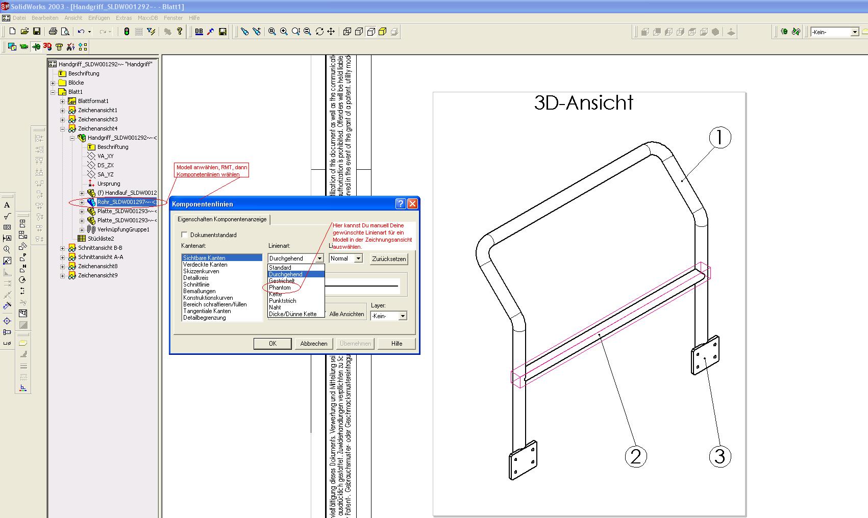Open the Fenster menu
Image resolution: width=868 pixels, height=518 pixels.
173,18
